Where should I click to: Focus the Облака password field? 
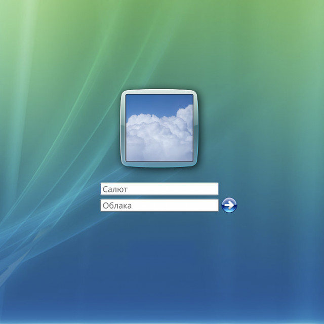[159, 205]
